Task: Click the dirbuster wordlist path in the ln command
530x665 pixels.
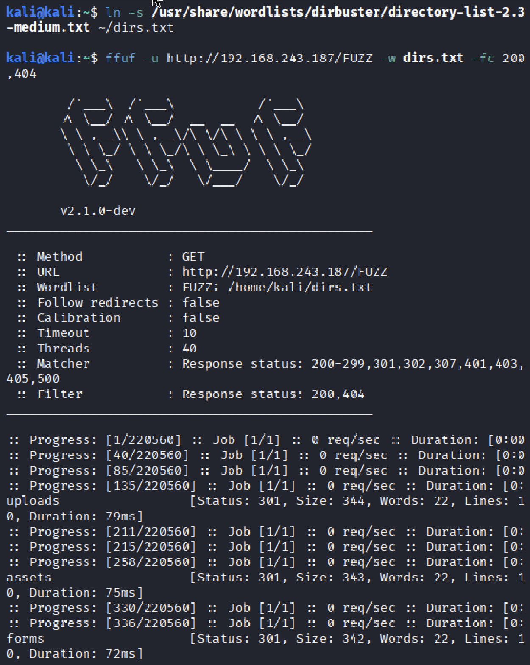Action: pyautogui.click(x=338, y=12)
